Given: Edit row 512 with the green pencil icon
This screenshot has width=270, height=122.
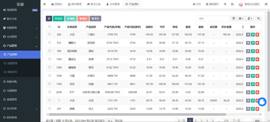Looking at the screenshot, I should tap(253, 43).
